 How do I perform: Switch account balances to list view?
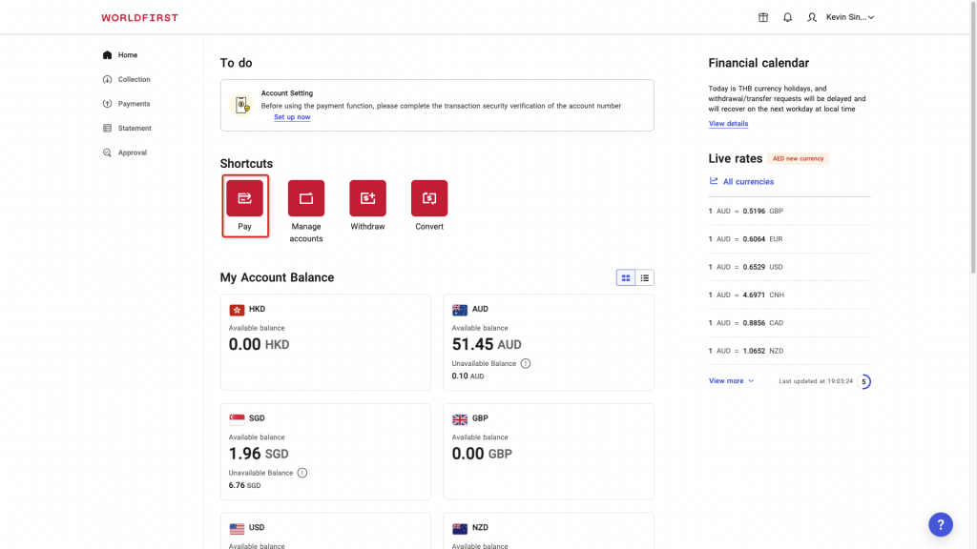coord(644,277)
